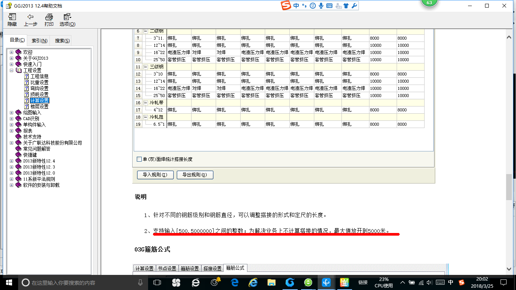Open the 楼层设置 help topic
Viewport: 516px width, 290px height.
[x=39, y=106]
